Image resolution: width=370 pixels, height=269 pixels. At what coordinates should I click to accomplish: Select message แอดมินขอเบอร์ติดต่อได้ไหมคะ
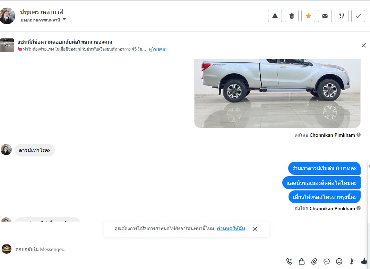(x=321, y=183)
